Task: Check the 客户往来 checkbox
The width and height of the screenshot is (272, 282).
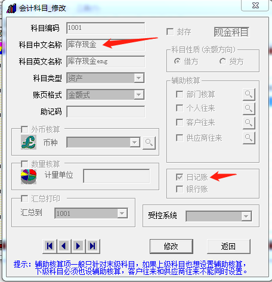Action: [180, 122]
